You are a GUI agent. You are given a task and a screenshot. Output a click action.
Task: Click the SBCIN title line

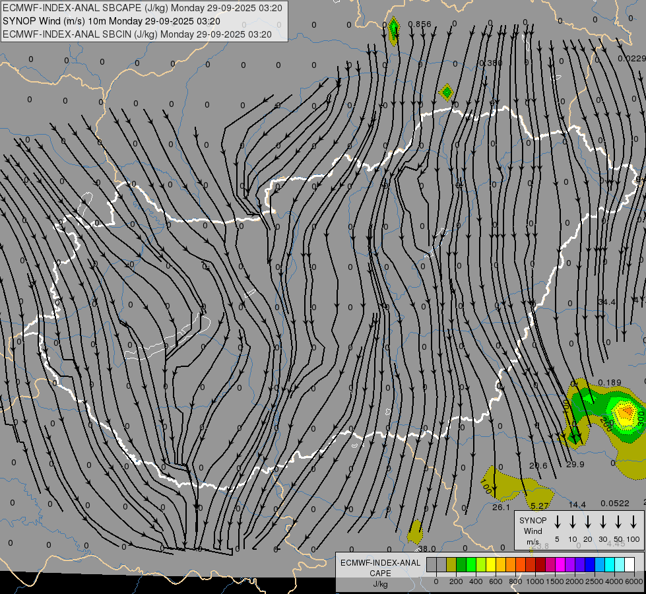(x=137, y=34)
